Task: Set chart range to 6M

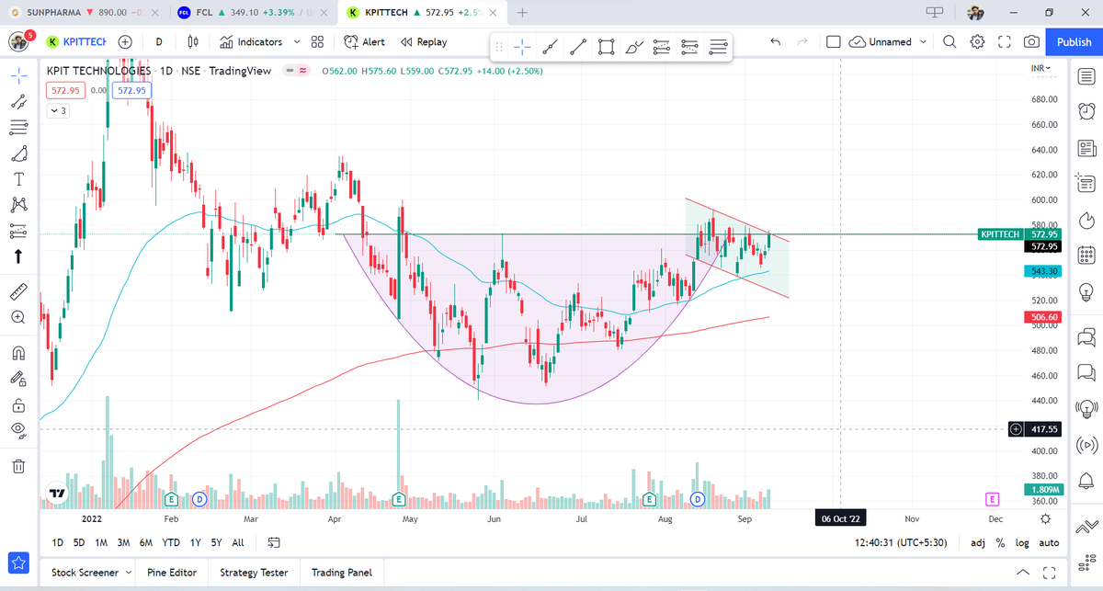Action: point(146,542)
